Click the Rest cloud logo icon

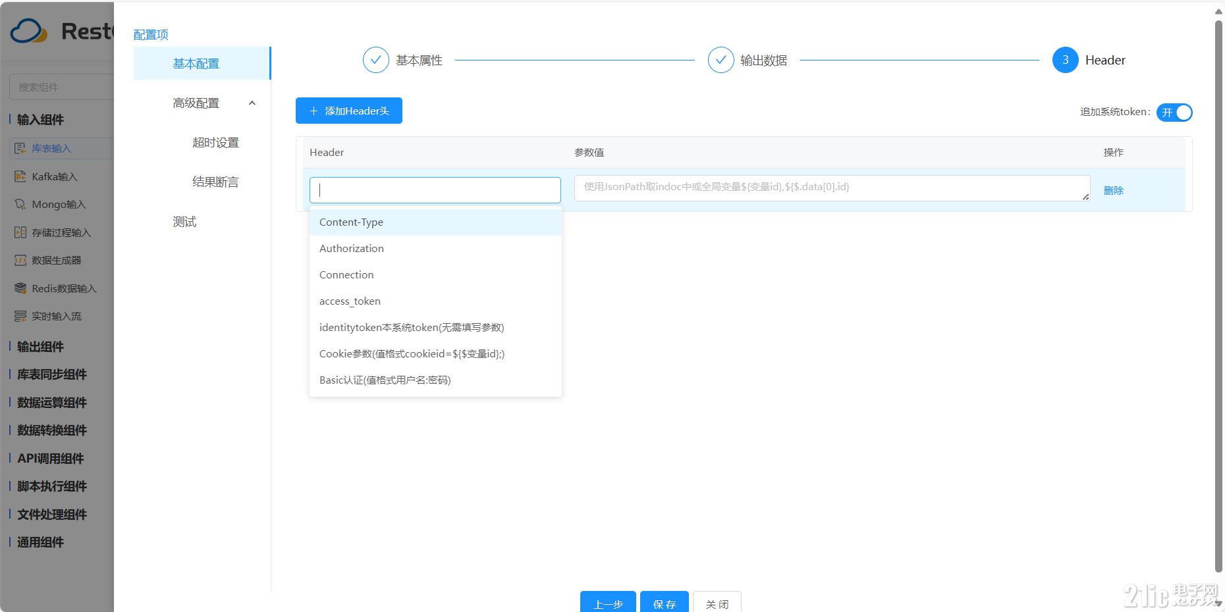[x=29, y=31]
